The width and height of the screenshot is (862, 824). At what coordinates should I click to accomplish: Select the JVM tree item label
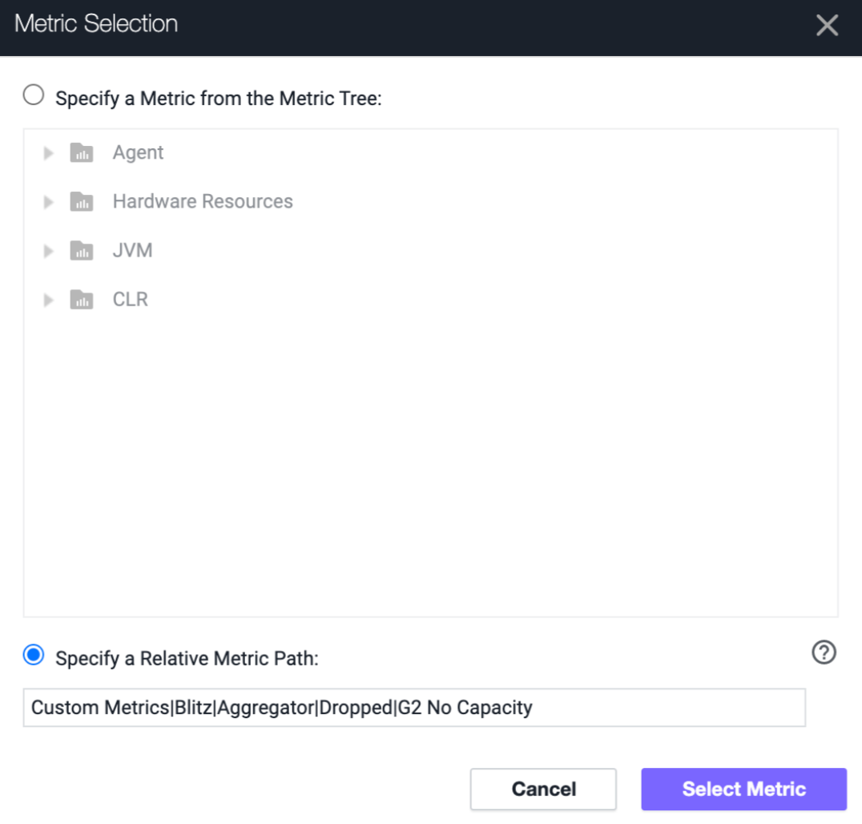click(132, 250)
